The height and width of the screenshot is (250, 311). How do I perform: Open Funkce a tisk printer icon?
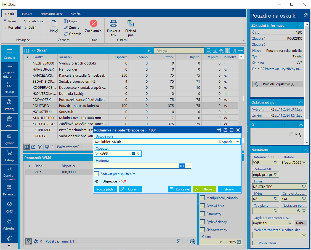tap(113, 23)
